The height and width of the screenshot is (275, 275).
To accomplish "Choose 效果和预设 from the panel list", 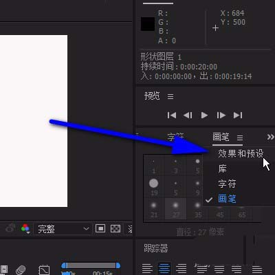I will click(x=241, y=153).
